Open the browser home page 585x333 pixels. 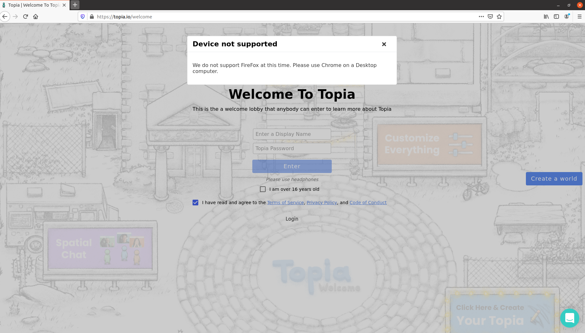click(x=36, y=17)
